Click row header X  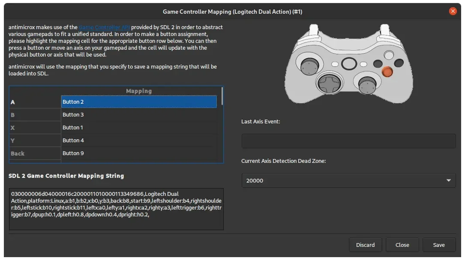tap(35, 128)
